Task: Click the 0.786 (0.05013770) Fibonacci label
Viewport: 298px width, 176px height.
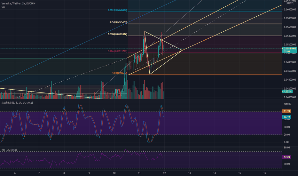Action: tap(117, 52)
